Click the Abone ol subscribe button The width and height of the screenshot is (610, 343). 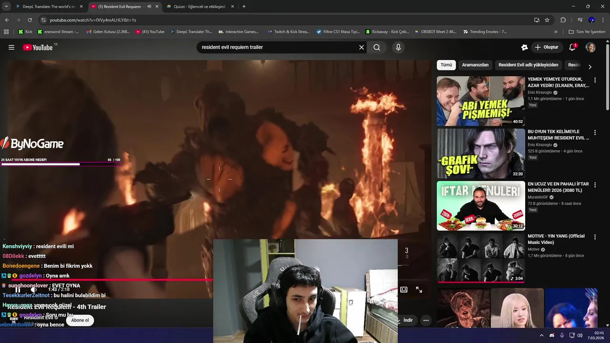pos(80,320)
